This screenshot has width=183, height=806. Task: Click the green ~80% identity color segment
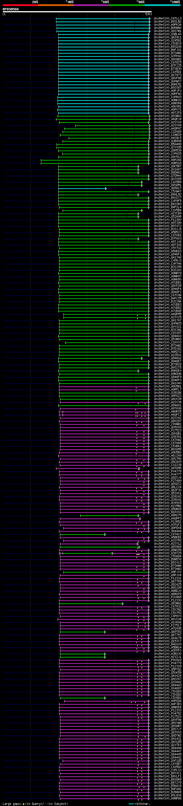127,5
